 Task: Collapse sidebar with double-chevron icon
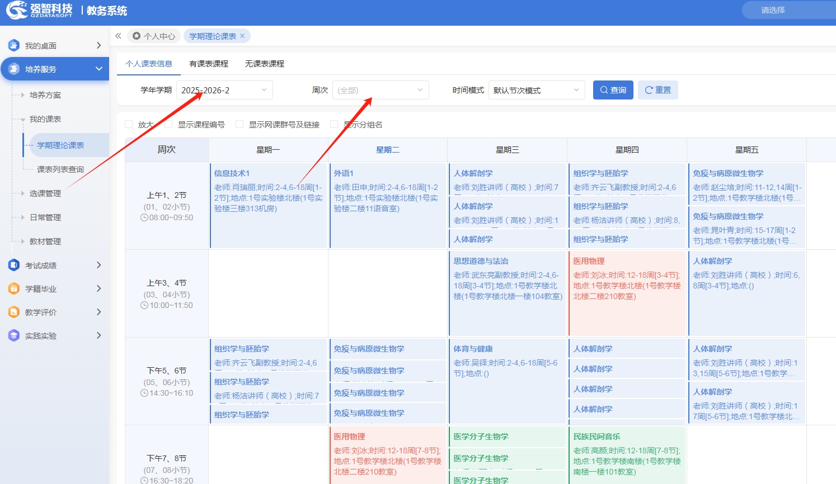(118, 36)
